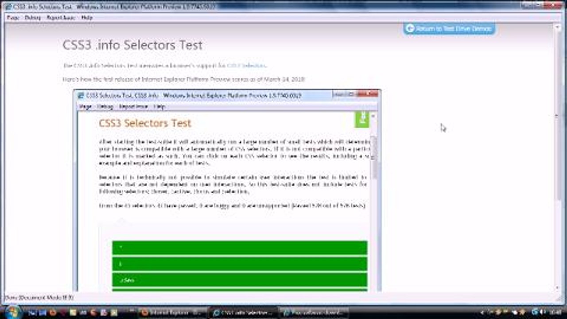Switch to the Internet Explorer taskbar button
Viewport: 567px width, 319px height.
[x=172, y=312]
